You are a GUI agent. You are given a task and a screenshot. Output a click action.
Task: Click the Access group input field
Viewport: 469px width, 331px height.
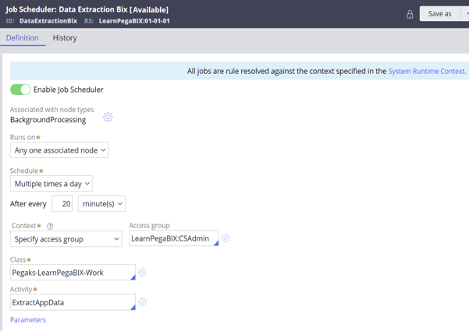tap(174, 238)
